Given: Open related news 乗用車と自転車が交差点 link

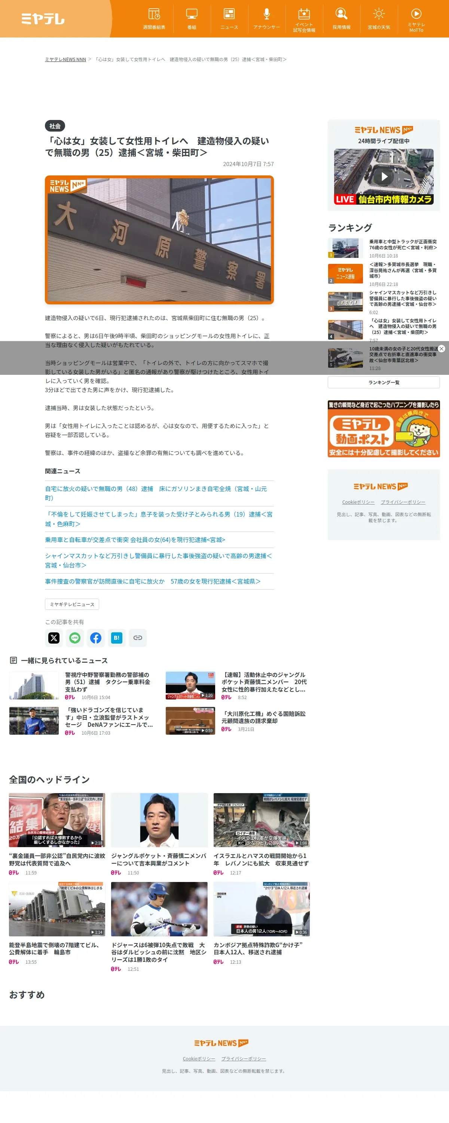Looking at the screenshot, I should pos(135,540).
